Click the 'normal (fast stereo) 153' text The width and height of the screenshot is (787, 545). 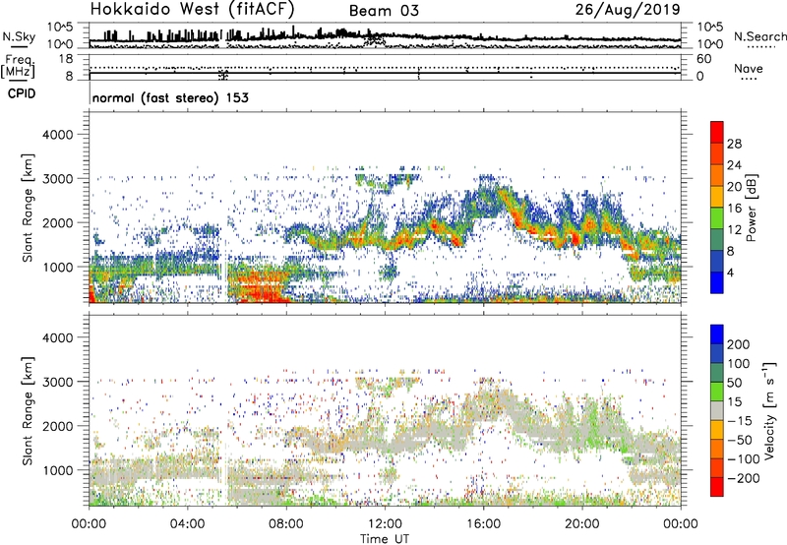[x=170, y=97]
